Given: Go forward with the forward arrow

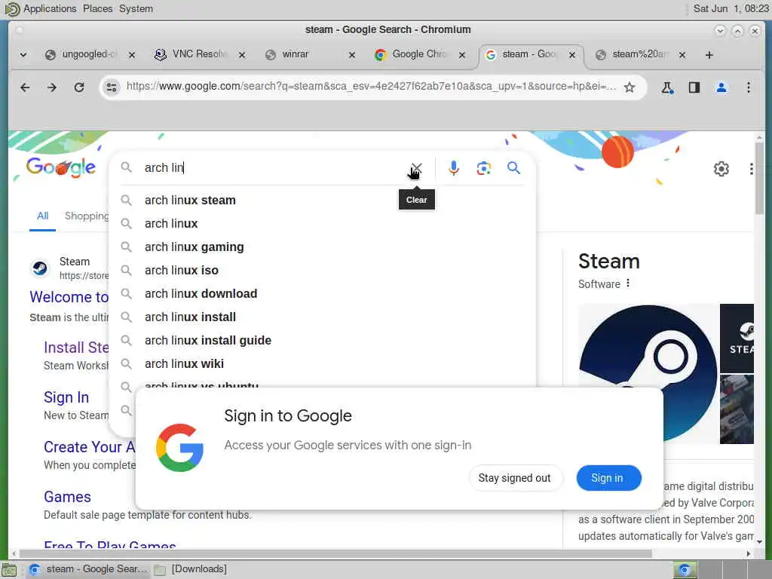Looking at the screenshot, I should coord(52,87).
